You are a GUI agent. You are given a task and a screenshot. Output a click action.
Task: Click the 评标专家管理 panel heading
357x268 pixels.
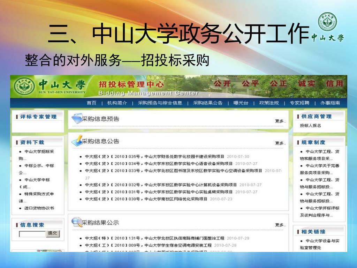(x=38, y=117)
